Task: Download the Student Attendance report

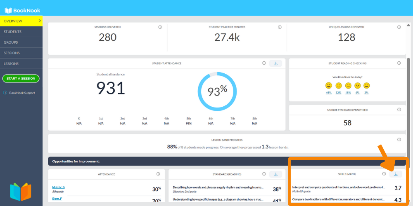Action: [x=275, y=63]
